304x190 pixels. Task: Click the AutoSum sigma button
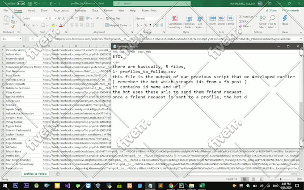(246, 17)
